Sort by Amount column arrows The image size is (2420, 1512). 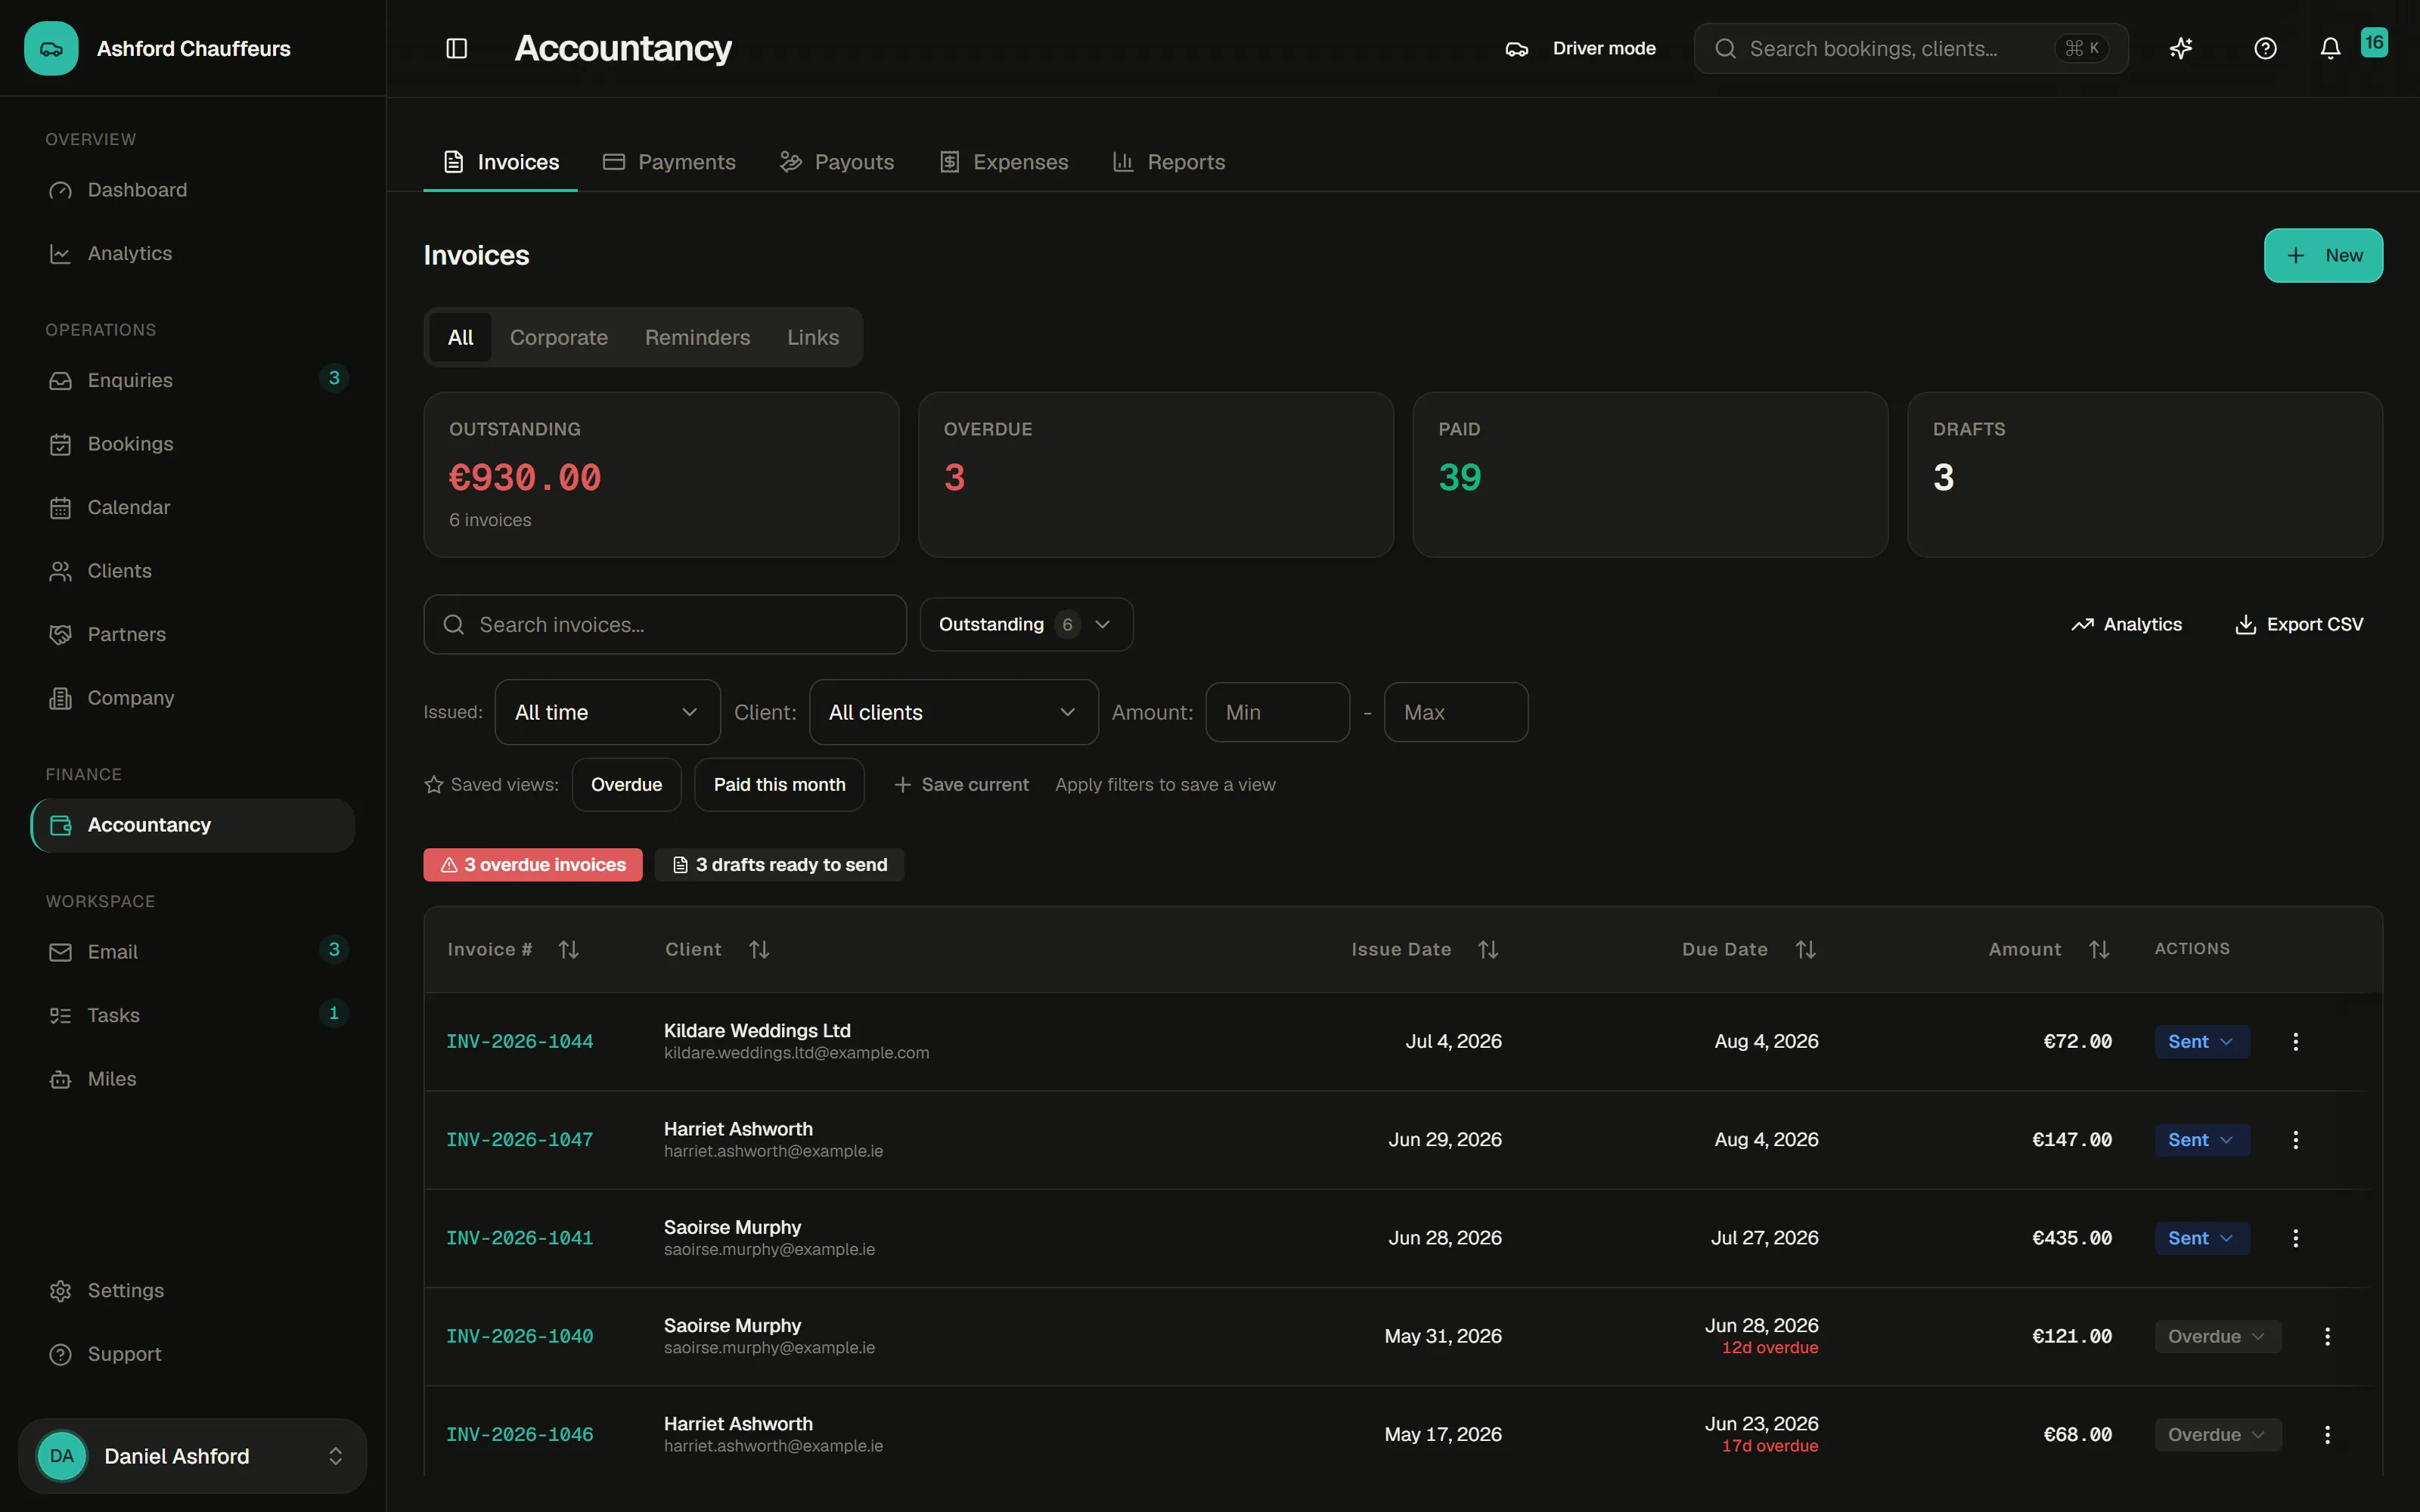(2099, 949)
